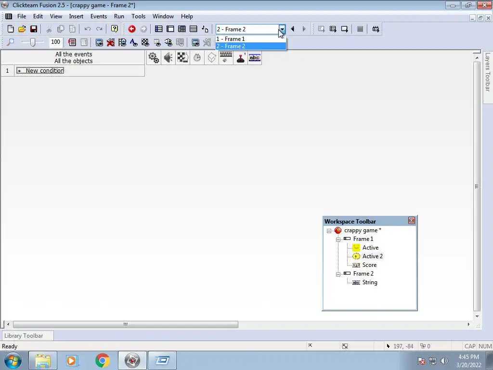Open the Help menu
This screenshot has width=493, height=370.
click(187, 16)
